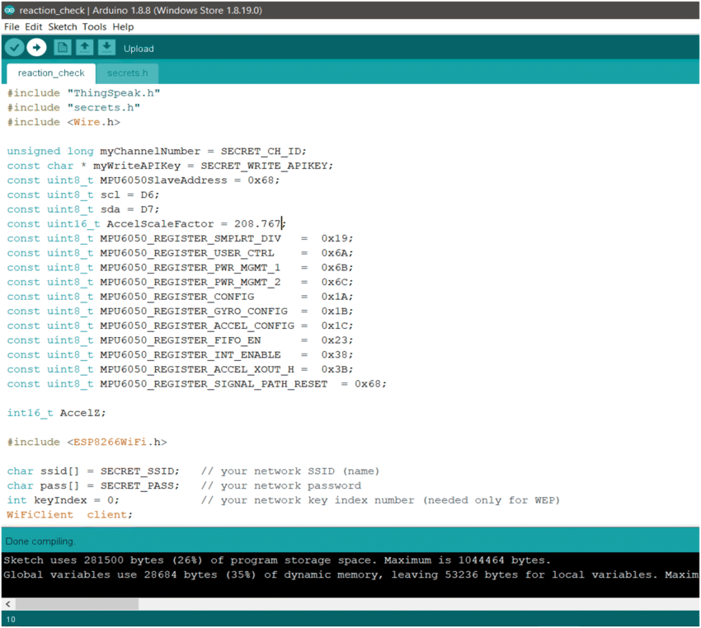The width and height of the screenshot is (701, 628).
Task: Select the reaction_check tab
Action: click(x=50, y=73)
